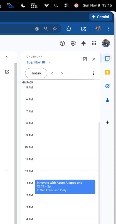Open Chrome three-dot menu
This screenshot has width=116, height=224.
[108, 29]
